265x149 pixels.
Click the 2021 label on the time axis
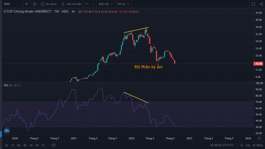[74, 138]
